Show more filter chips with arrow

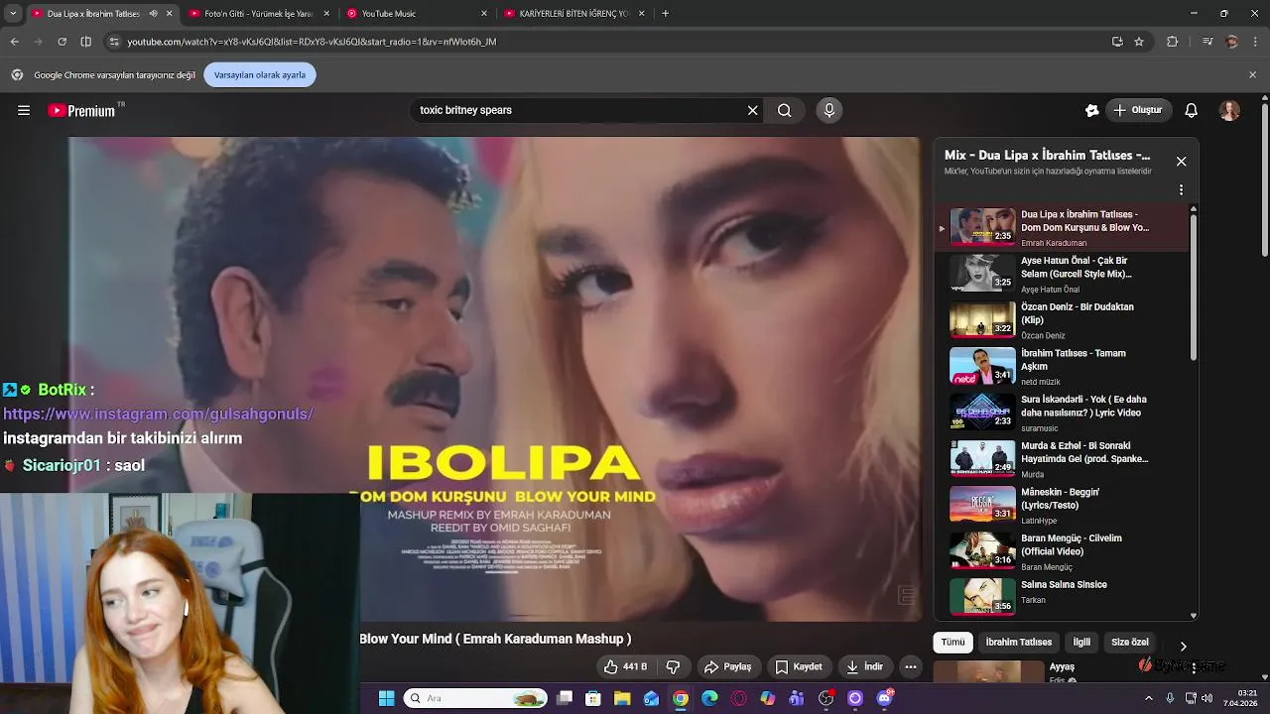(x=1183, y=646)
